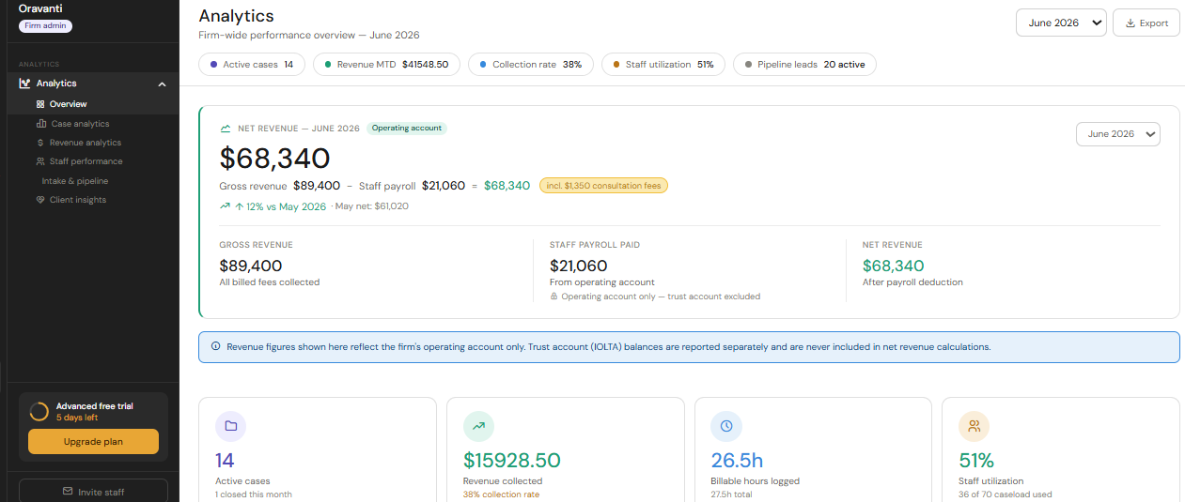Click the 5 days left trial text

(77, 418)
